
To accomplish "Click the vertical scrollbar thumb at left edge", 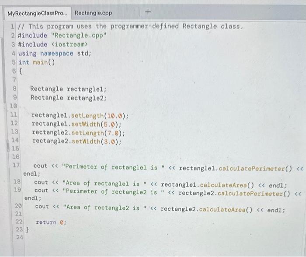I will point(3,70).
